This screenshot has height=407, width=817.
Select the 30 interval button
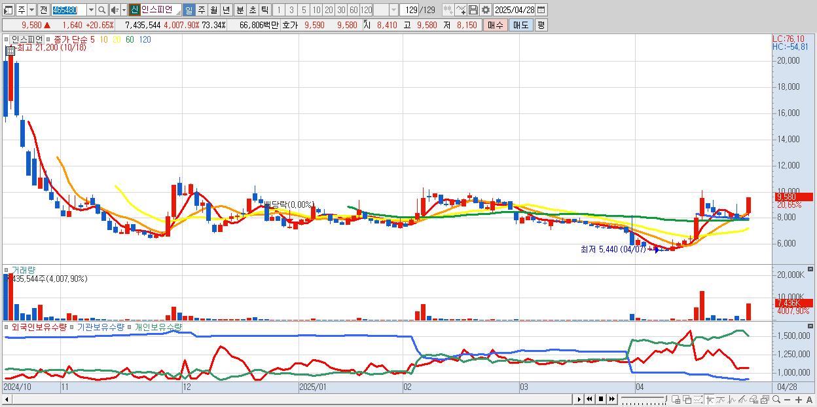click(341, 10)
